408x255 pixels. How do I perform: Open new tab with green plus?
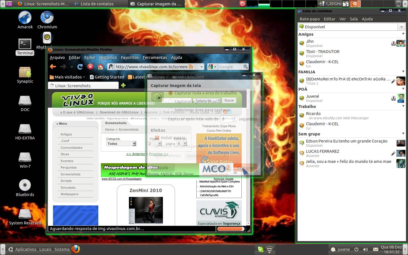tap(123, 85)
